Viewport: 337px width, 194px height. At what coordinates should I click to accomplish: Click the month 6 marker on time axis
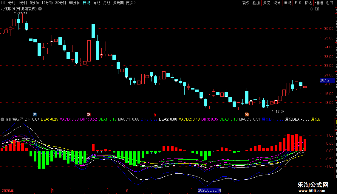pos(127,190)
